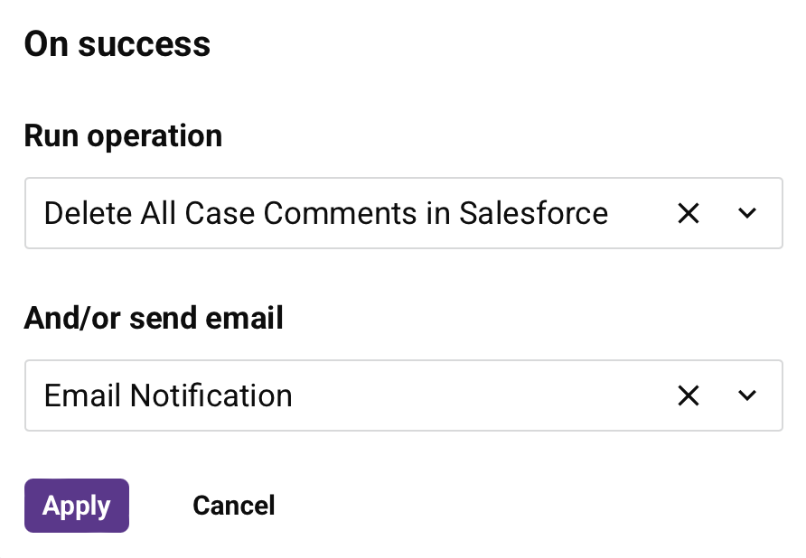Clear the Email Notification selection
806x558 pixels.
point(689,395)
